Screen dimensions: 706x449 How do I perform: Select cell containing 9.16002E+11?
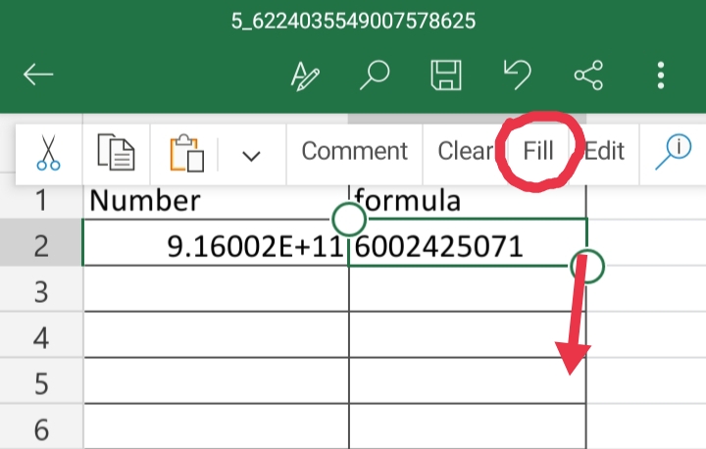click(x=216, y=242)
